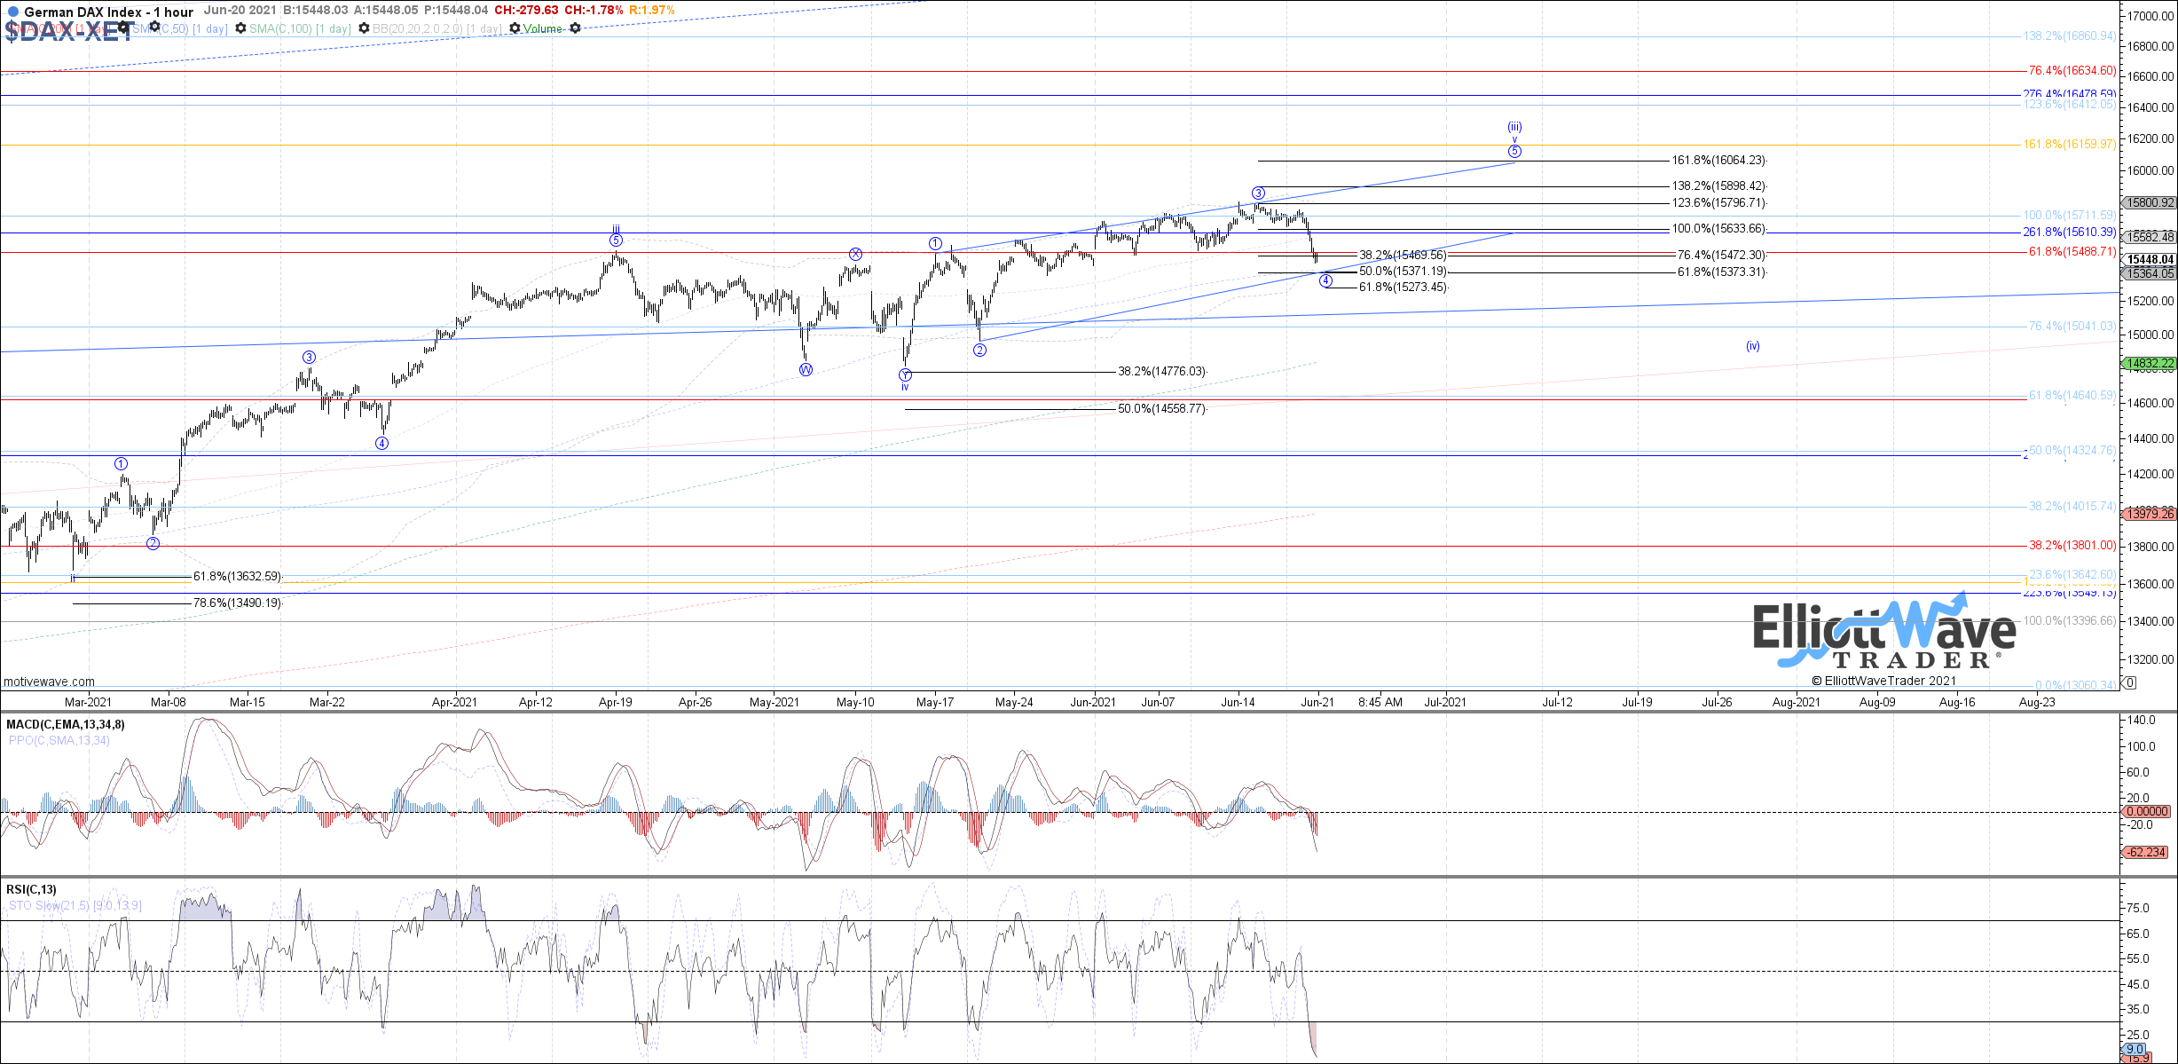Click the Mar-2021 date on time axis
The width and height of the screenshot is (2178, 1064).
click(x=88, y=702)
